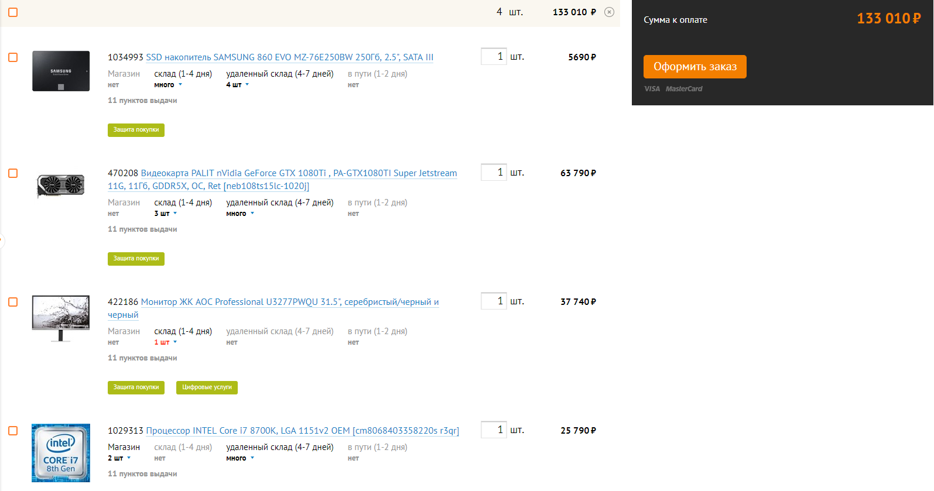Tick the select-all checkbox in the cart header
The width and height of the screenshot is (934, 491).
[x=13, y=12]
